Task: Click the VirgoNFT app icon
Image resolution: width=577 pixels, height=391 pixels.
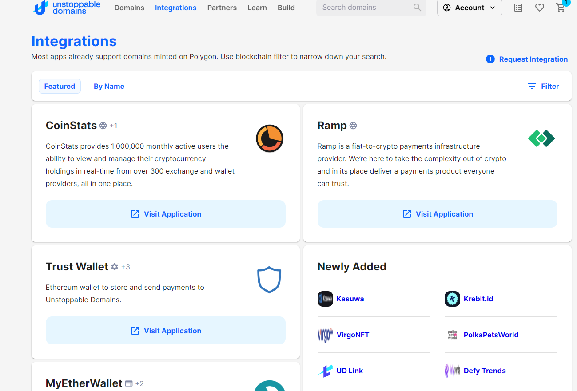Action: [325, 335]
